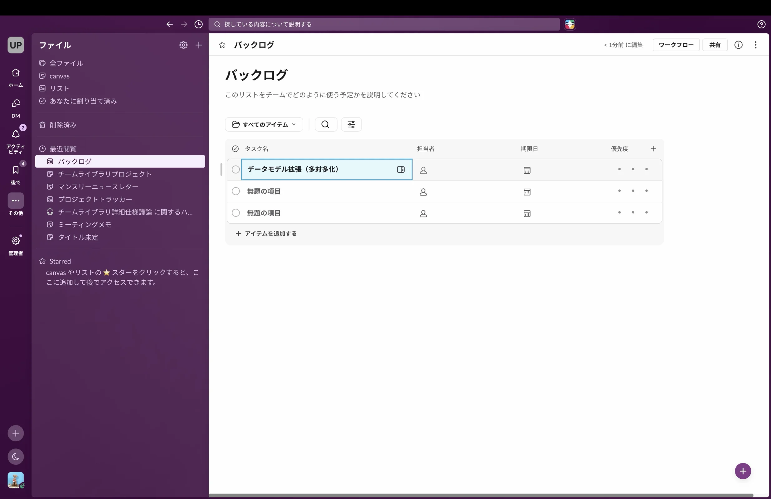Click the floating purple plus button
This screenshot has height=499, width=771.
coord(743,471)
